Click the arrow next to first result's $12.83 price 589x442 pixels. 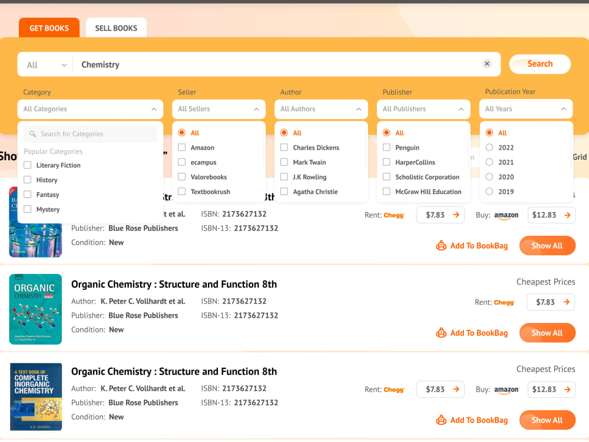[x=567, y=215]
